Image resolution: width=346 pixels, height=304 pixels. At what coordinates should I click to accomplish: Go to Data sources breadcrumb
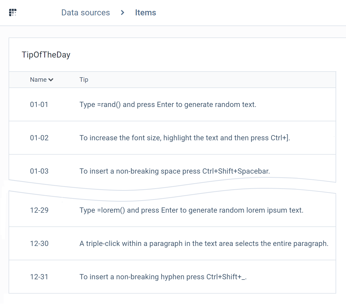(x=85, y=12)
